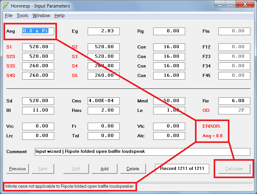Minimize the Hornresp window

pos(220,4)
